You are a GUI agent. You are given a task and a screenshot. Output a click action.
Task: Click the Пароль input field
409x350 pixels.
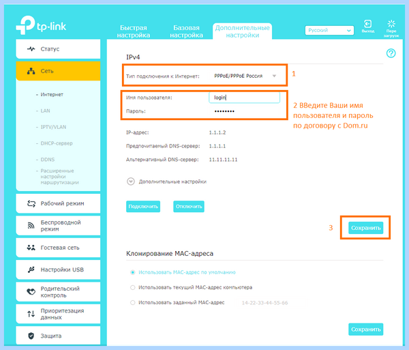245,111
